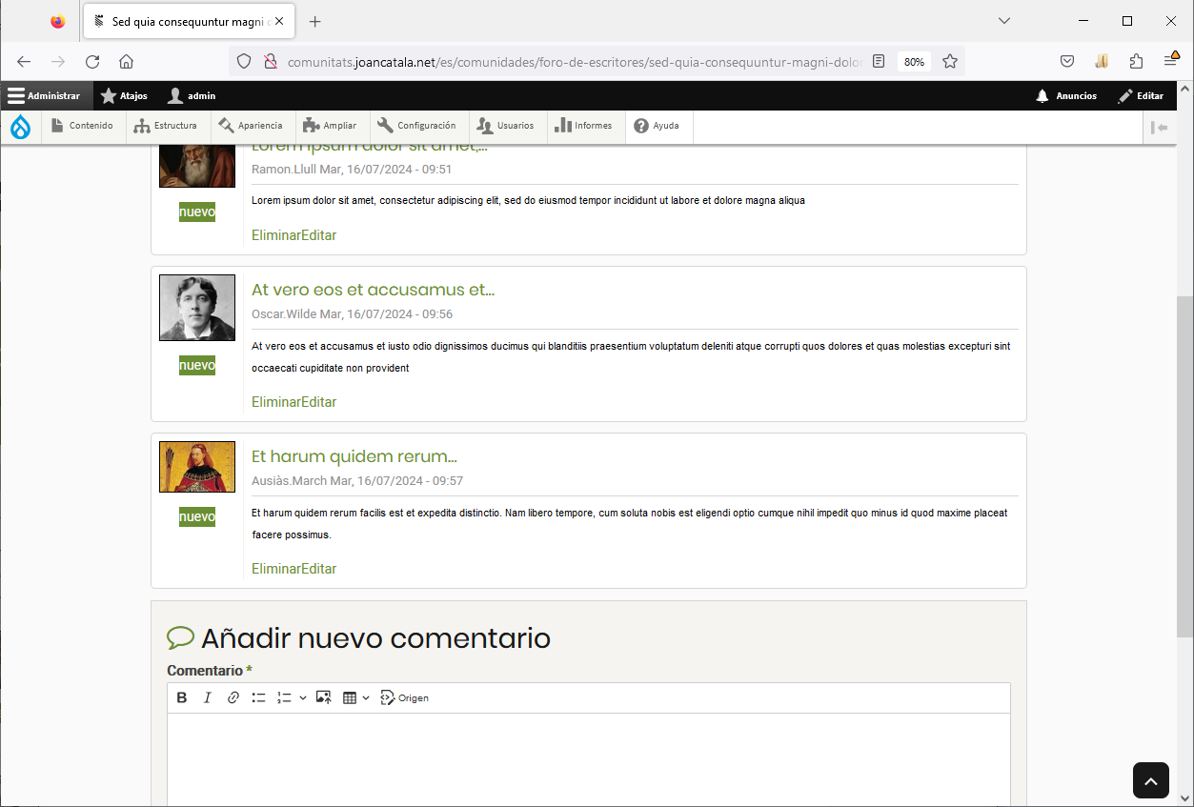Image resolution: width=1194 pixels, height=807 pixels.
Task: Click the Añadir nuevo comentario heading
Action: click(375, 637)
